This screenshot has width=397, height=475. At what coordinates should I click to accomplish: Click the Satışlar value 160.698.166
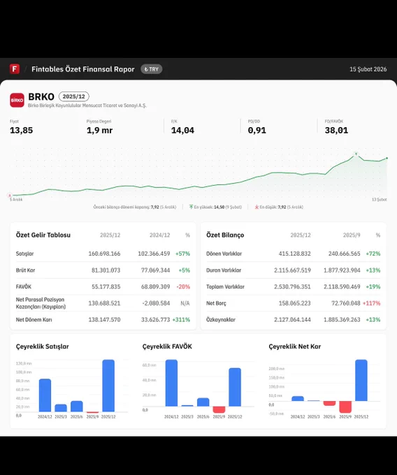pyautogui.click(x=104, y=254)
